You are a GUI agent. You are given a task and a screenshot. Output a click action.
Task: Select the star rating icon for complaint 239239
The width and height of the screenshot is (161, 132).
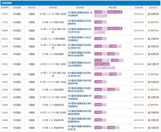click(149, 90)
